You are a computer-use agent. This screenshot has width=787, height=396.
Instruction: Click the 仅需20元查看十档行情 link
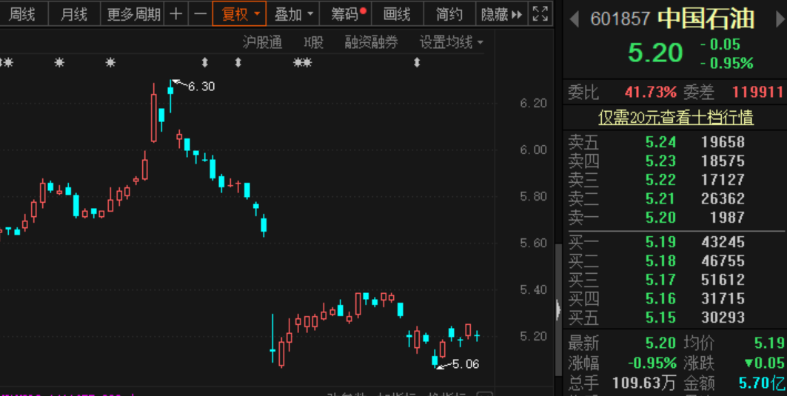(x=675, y=117)
